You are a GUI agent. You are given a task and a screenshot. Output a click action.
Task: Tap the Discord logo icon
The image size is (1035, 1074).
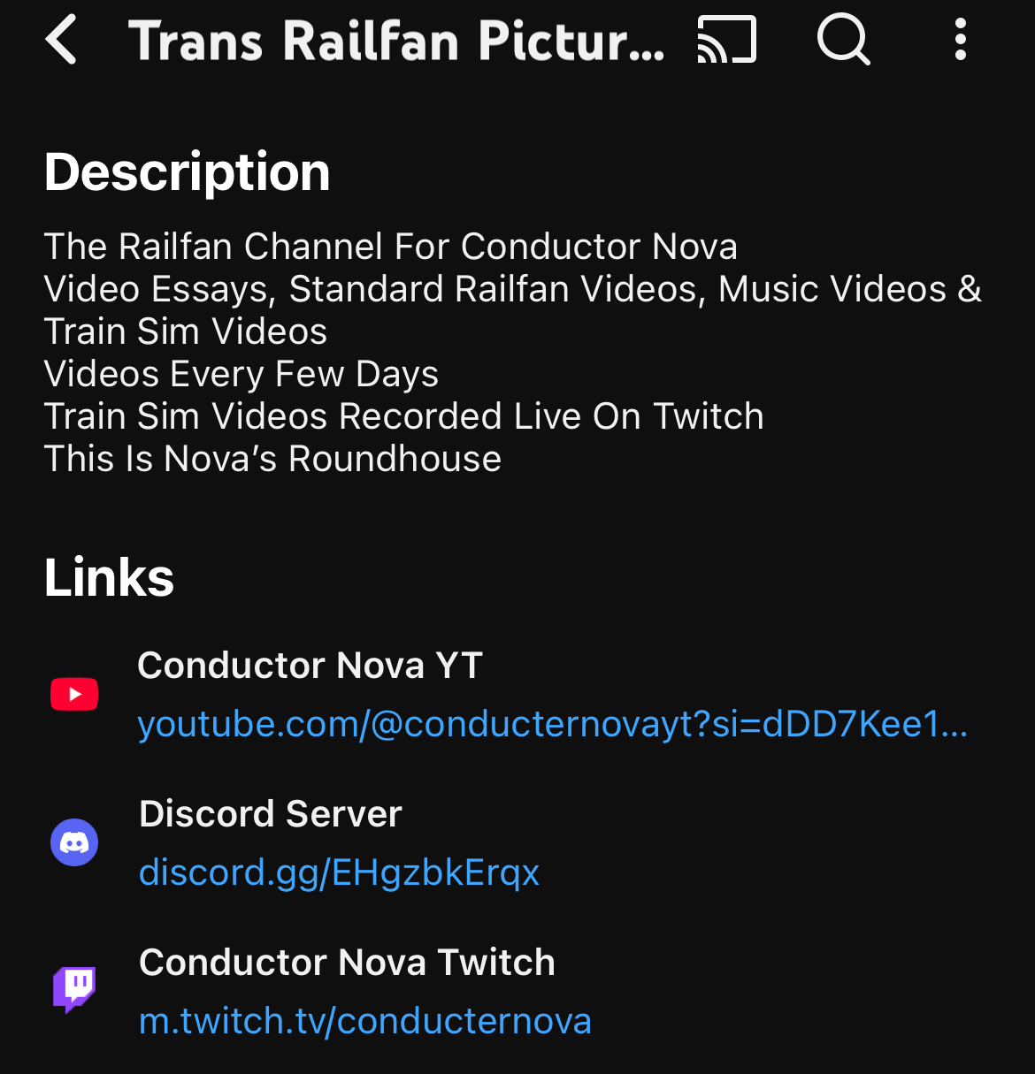[74, 843]
